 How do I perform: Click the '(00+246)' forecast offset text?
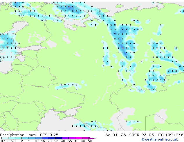[x=175, y=135]
